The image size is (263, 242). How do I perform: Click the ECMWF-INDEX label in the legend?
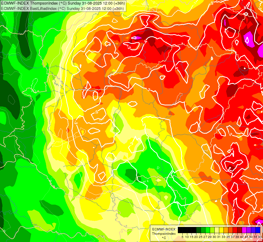coord(164,229)
